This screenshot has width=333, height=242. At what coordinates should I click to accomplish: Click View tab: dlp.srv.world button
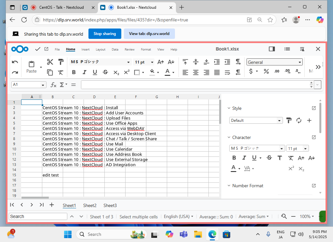[x=149, y=34]
